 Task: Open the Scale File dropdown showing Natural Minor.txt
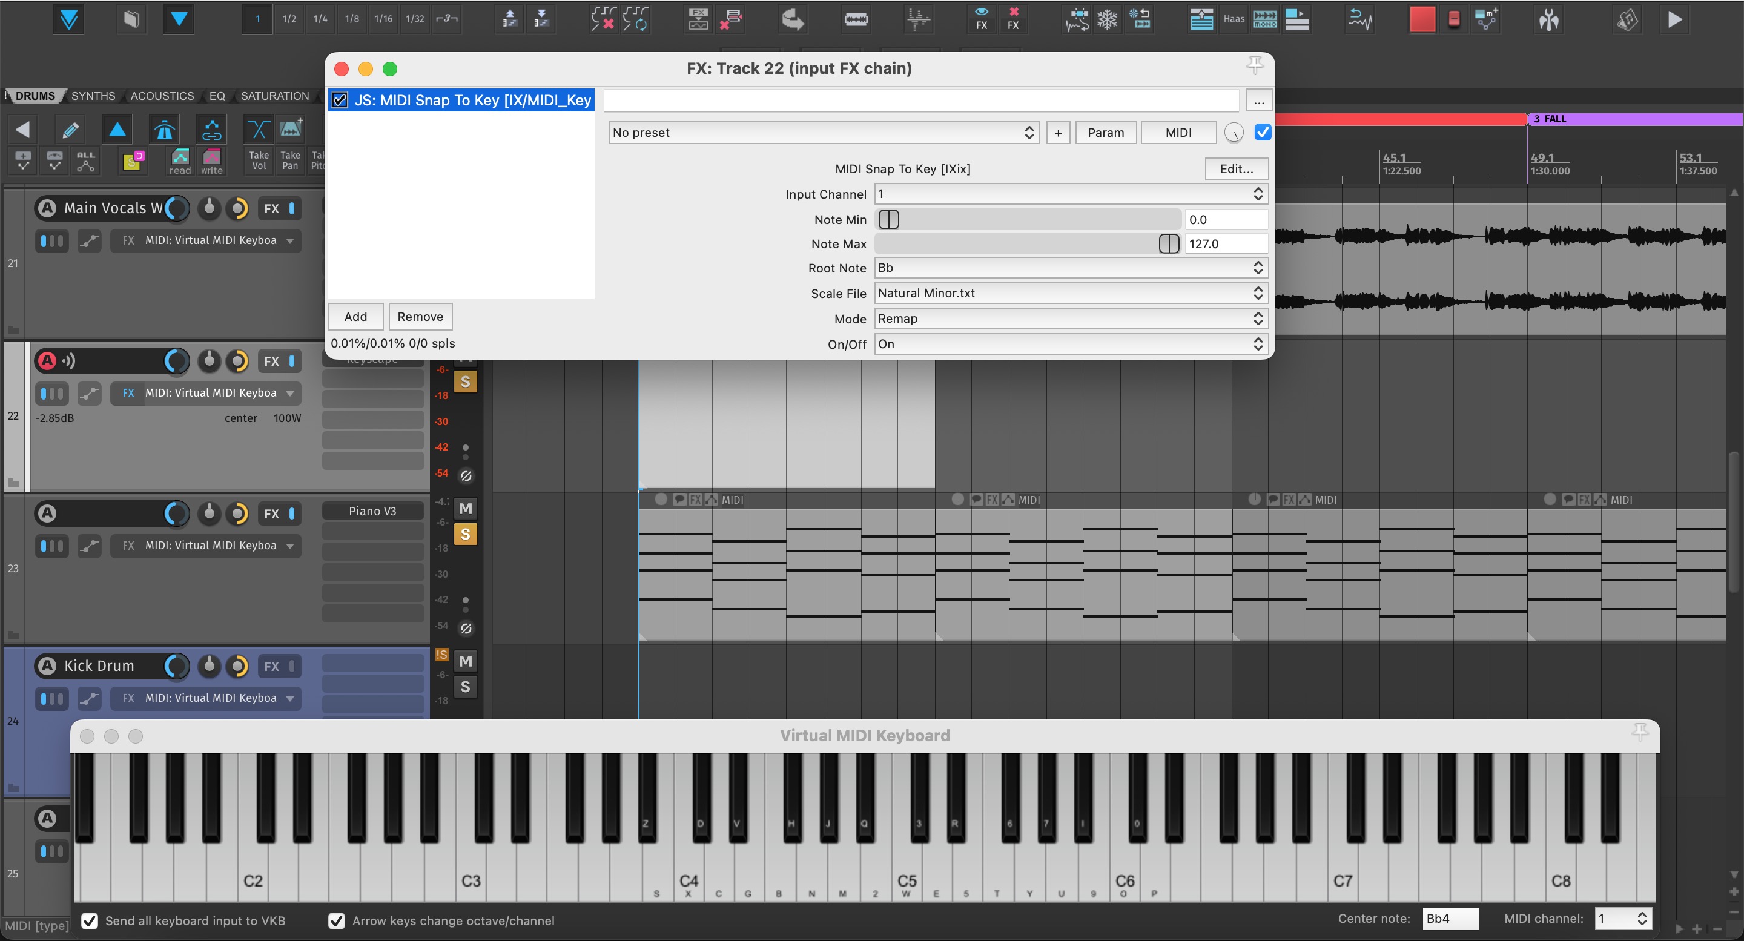tap(1071, 293)
